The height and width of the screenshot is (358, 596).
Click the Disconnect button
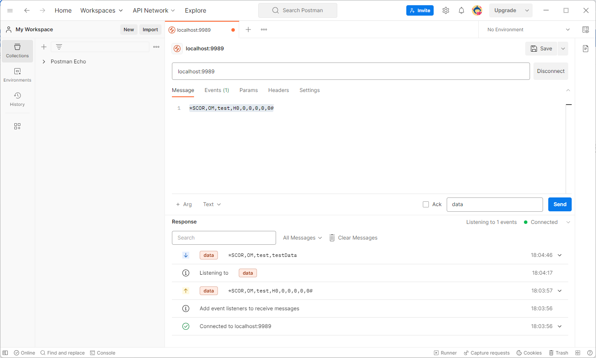551,71
